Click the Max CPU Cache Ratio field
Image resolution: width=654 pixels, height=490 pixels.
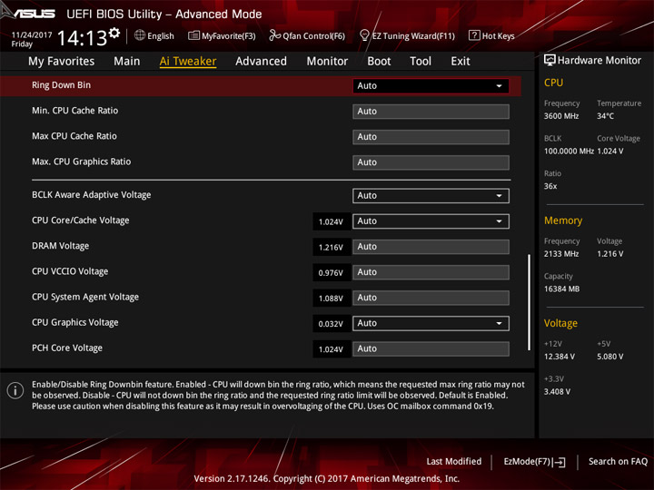click(431, 137)
